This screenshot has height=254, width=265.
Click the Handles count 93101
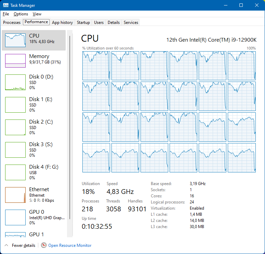pos(137,209)
